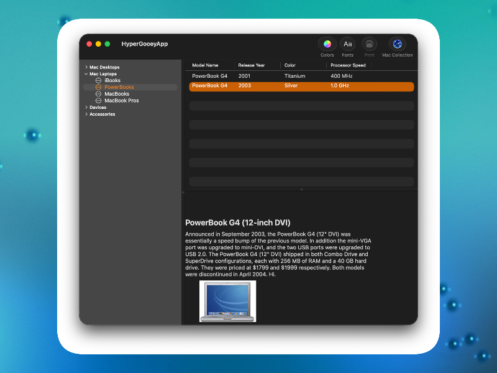
Task: Collapse the Mac Laptops group
Action: (x=86, y=74)
